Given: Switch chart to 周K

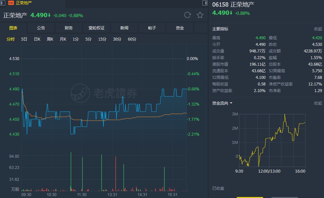Looking at the screenshot, I should pos(50,39).
